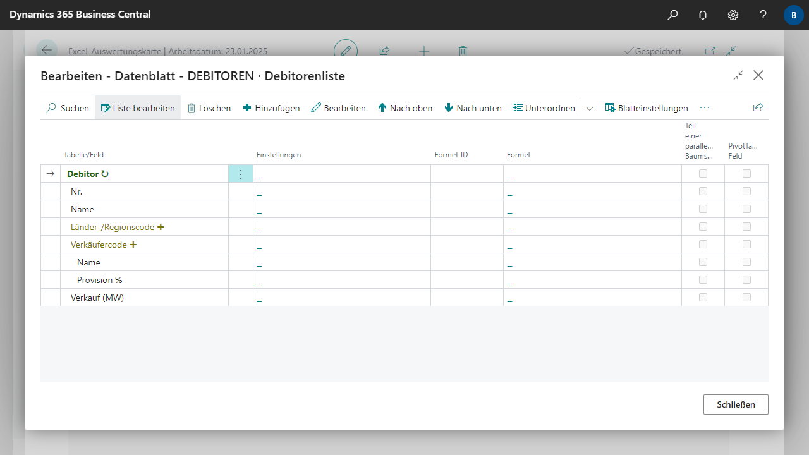The height and width of the screenshot is (455, 809).
Task: Click the Einstellungen column header
Action: pyautogui.click(x=279, y=155)
